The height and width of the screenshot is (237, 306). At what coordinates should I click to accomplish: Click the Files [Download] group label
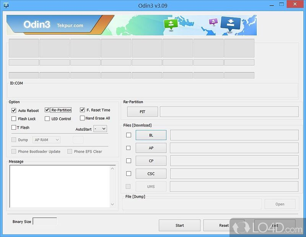tap(137, 125)
